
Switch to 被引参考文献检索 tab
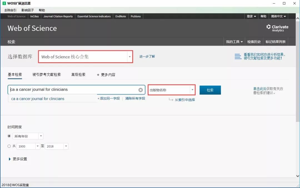coord(47,75)
